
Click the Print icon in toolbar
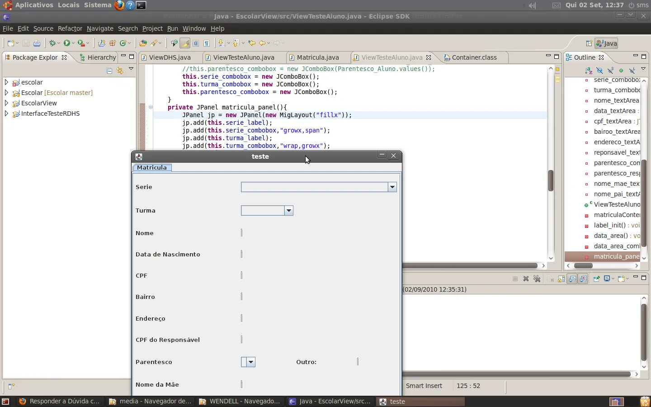click(x=37, y=43)
